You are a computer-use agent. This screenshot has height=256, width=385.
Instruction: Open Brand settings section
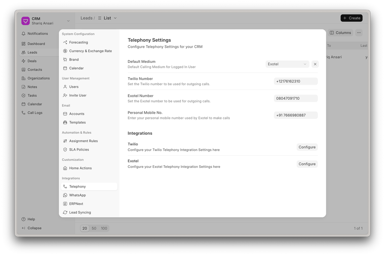(74, 59)
